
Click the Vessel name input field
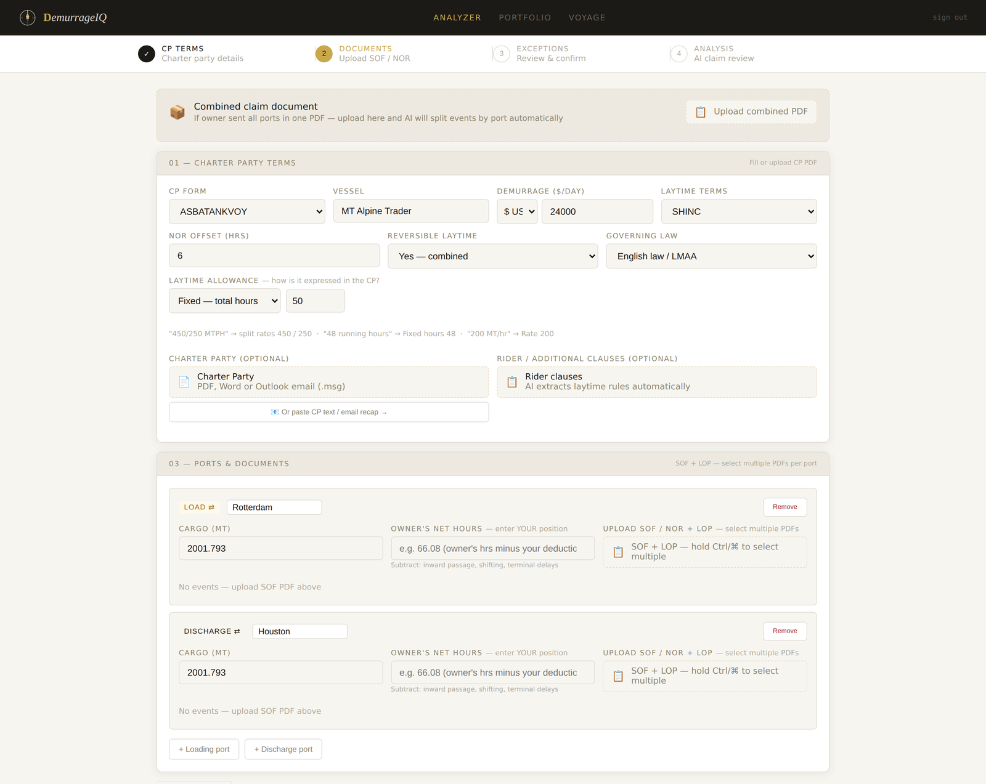pyautogui.click(x=411, y=211)
